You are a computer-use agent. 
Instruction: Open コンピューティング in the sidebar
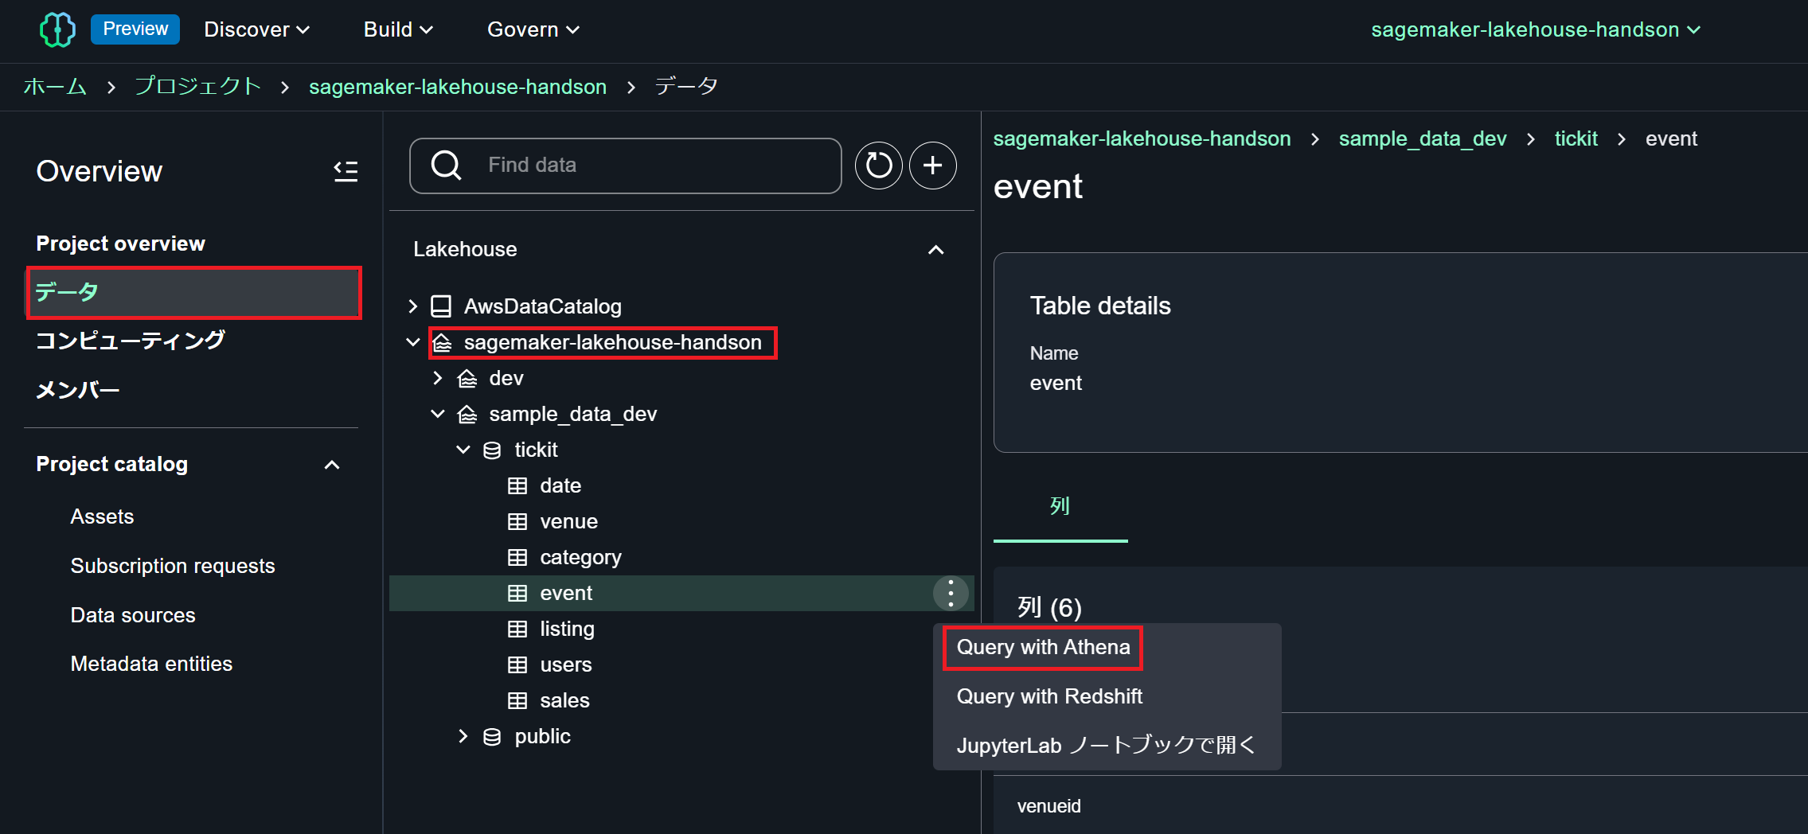131,341
